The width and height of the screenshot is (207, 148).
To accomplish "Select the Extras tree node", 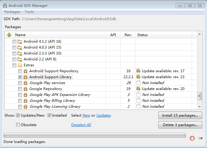I will [x=29, y=65].
